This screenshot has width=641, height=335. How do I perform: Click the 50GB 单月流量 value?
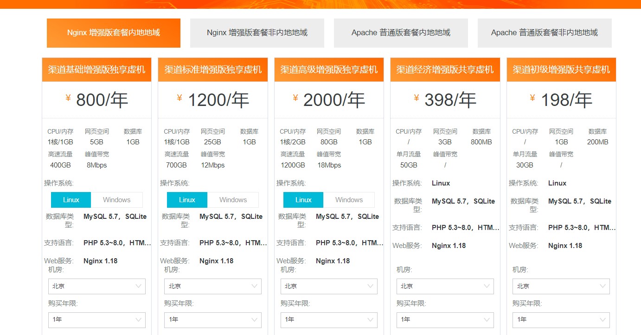409,165
